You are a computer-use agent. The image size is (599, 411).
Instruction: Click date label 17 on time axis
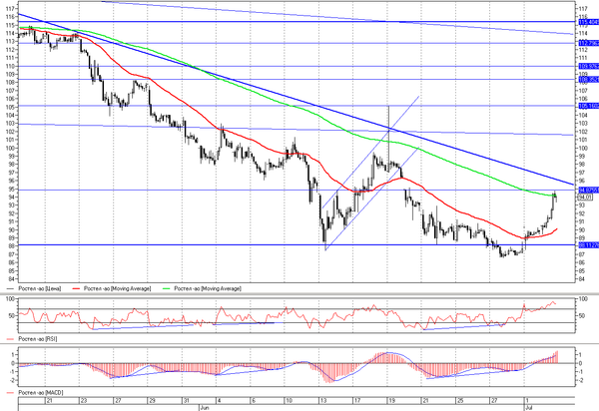tap(357, 401)
